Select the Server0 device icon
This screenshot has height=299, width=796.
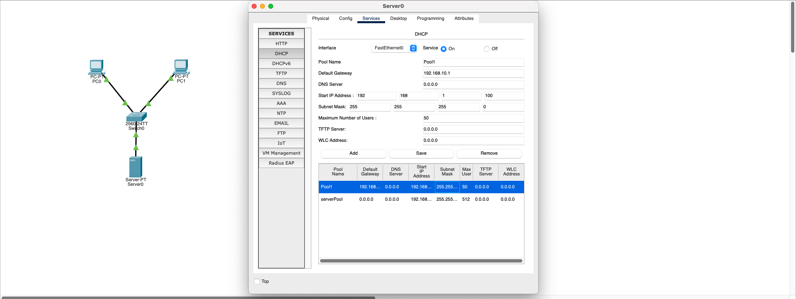pos(136,167)
